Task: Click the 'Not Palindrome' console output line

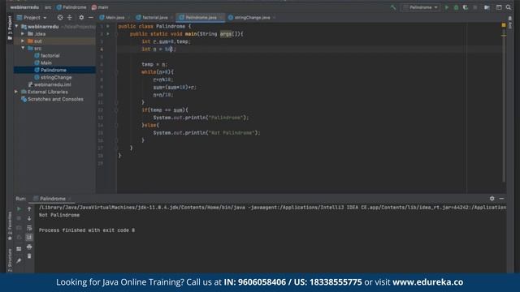Action: [59, 215]
